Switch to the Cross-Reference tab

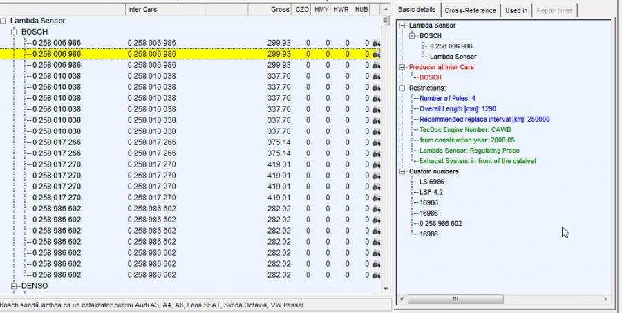tap(470, 10)
